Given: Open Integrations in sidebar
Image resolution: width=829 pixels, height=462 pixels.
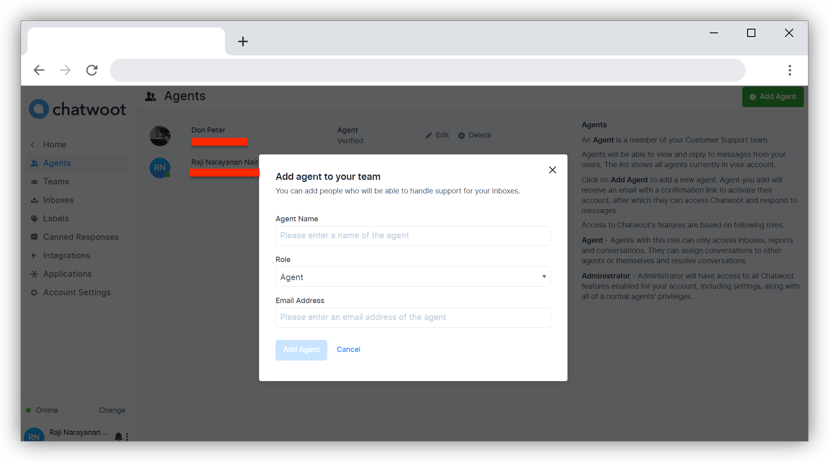Looking at the screenshot, I should tap(67, 255).
